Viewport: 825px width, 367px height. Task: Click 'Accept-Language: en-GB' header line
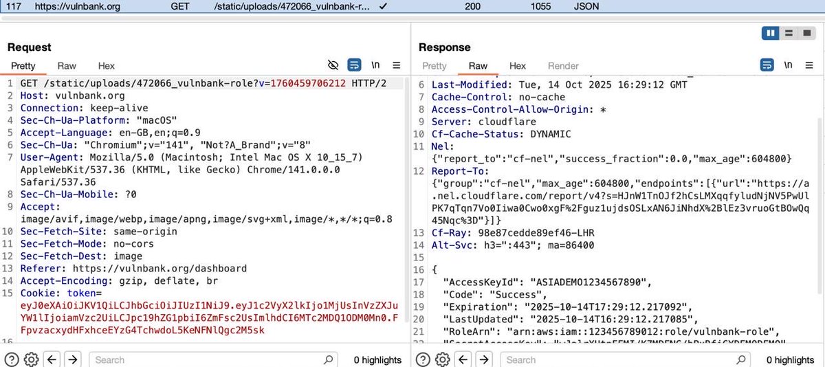click(x=110, y=133)
